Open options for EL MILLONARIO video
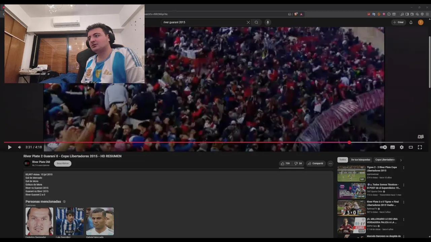Viewport: 431px width, 242px height. pos(404,219)
